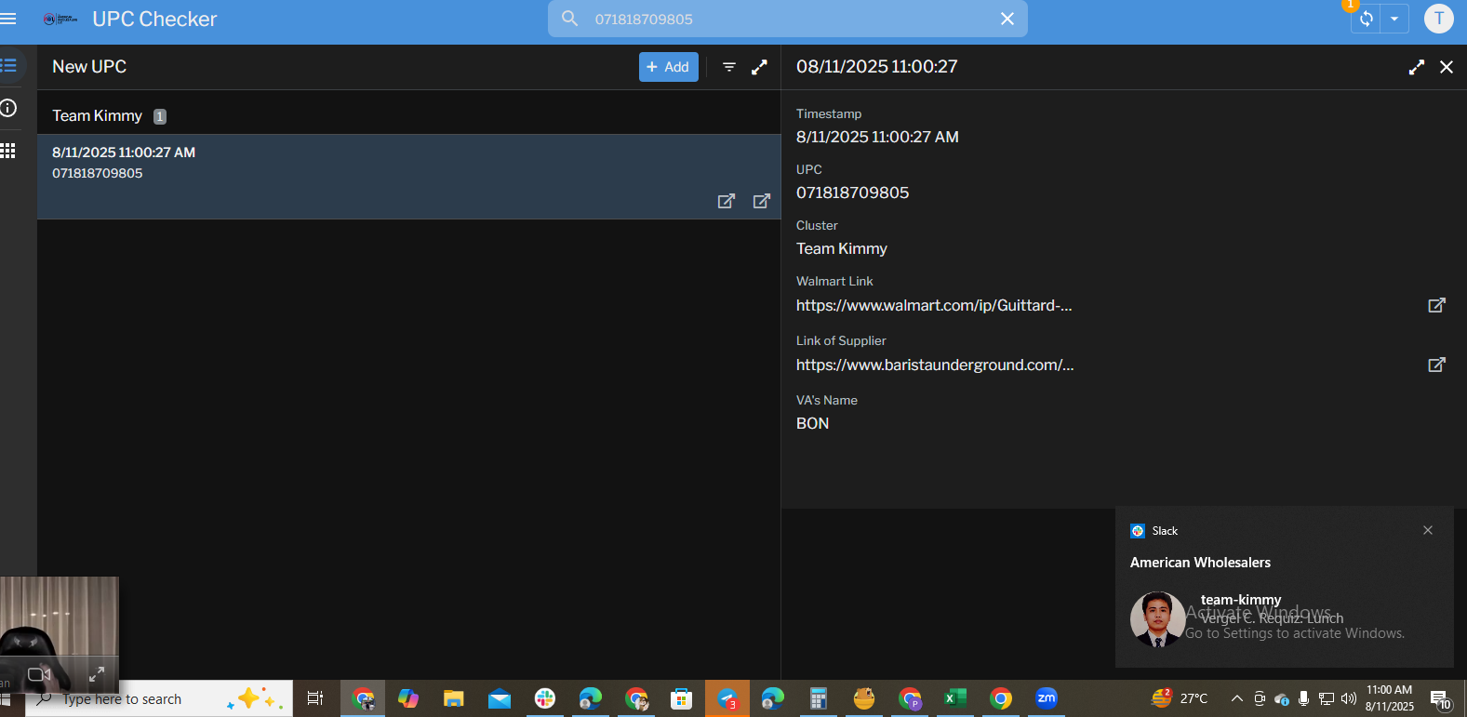
Task: Open the hamburger navigation menu
Action: 8,19
